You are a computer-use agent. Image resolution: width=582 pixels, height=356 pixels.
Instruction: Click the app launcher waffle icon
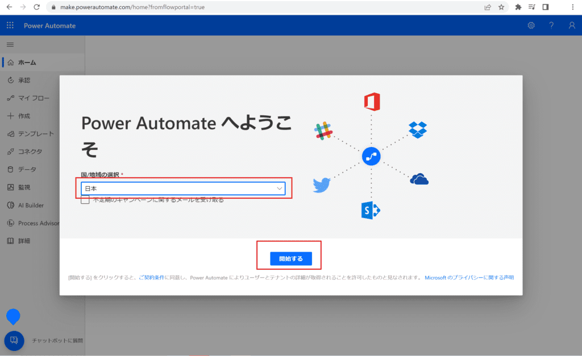[x=10, y=26]
